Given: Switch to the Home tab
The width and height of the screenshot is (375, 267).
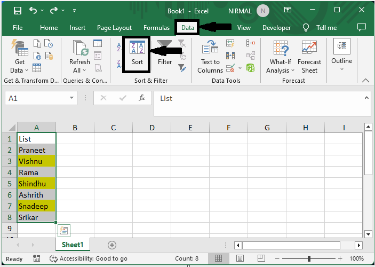Looking at the screenshot, I should [x=49, y=28].
